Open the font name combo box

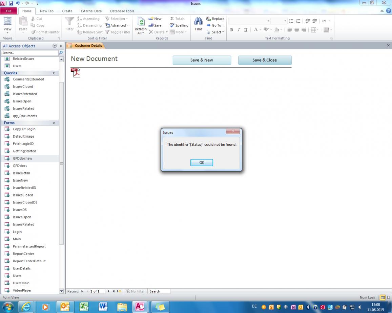(249, 21)
